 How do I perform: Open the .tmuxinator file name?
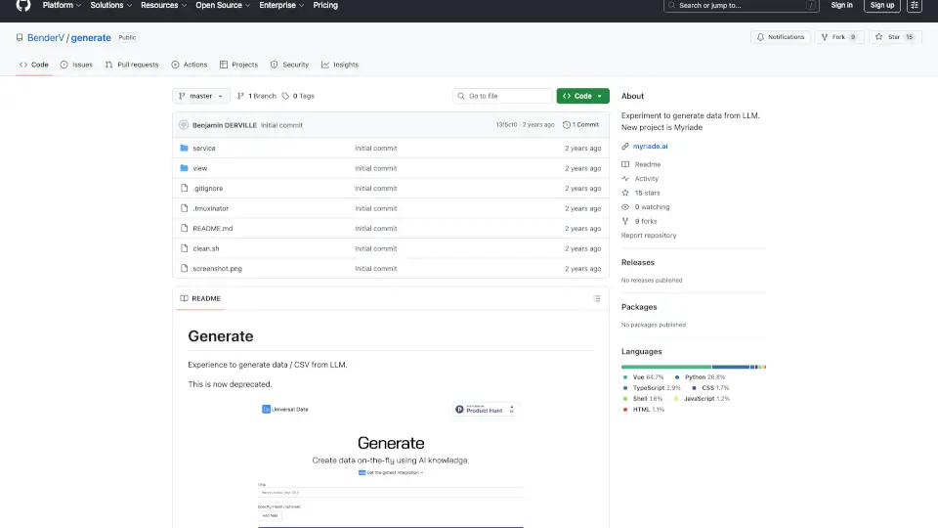coord(211,208)
